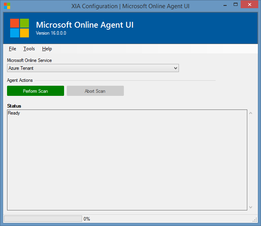Minimize the Agent UI window
The image size is (261, 226).
coord(225,5)
